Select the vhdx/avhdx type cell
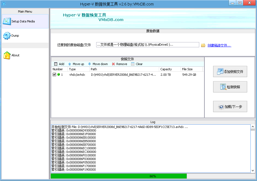This screenshot has height=181, width=257. (x=77, y=75)
